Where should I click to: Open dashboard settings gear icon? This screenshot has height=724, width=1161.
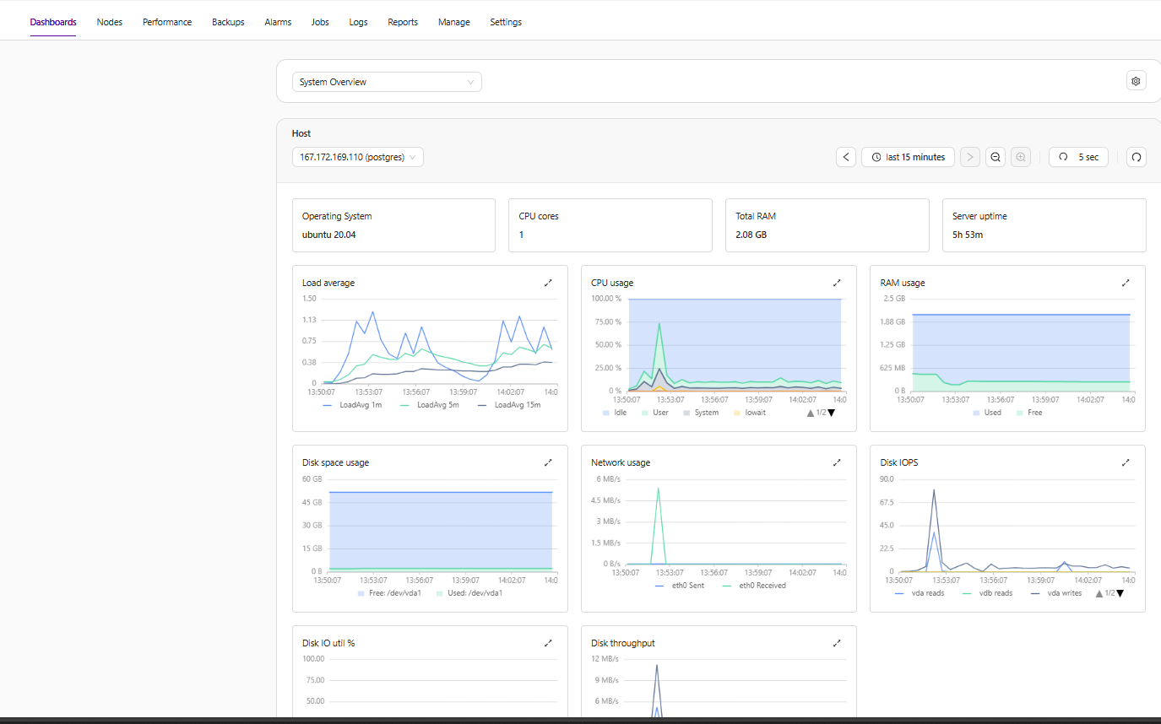click(x=1136, y=81)
